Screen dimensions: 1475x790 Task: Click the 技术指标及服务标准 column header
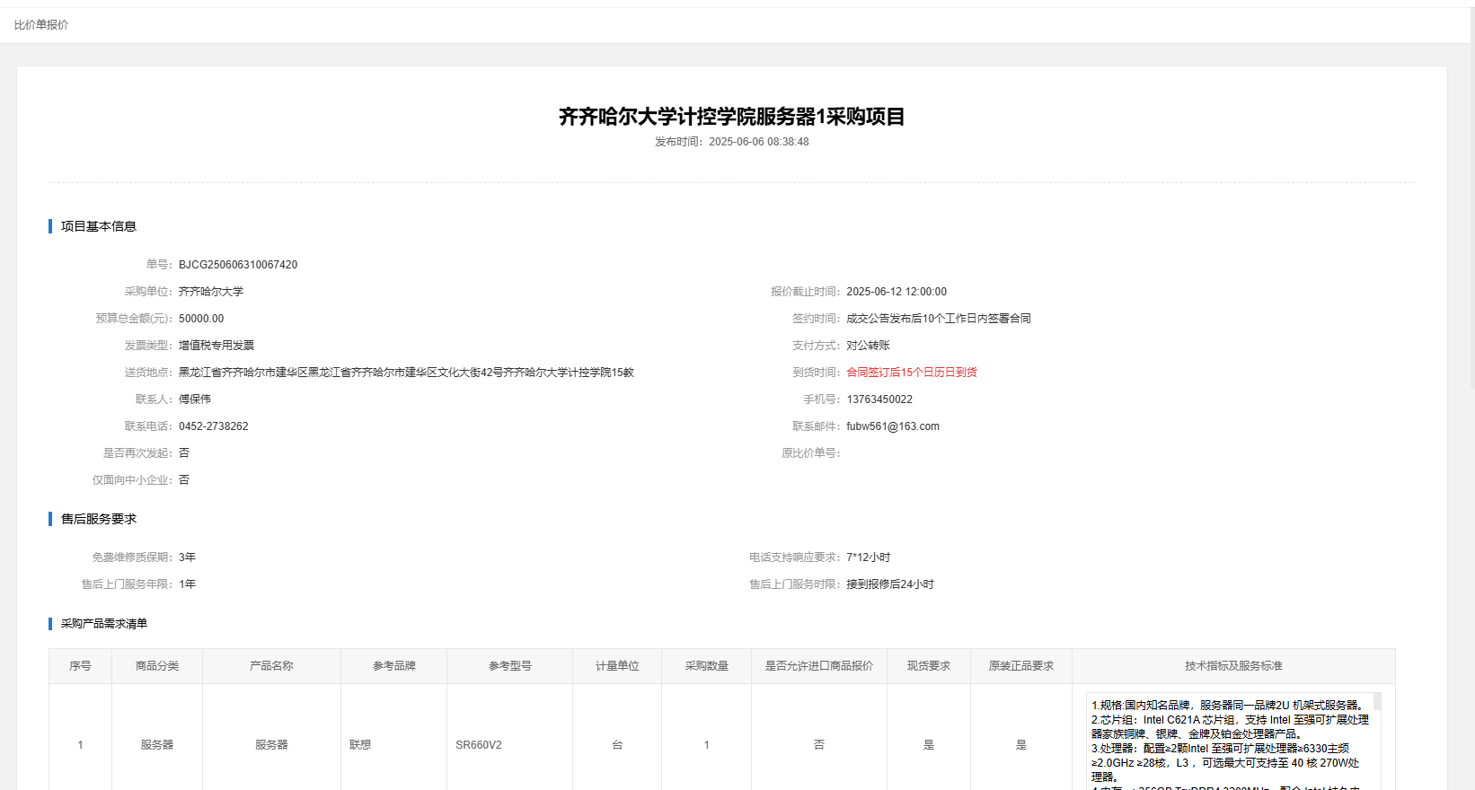point(1232,666)
